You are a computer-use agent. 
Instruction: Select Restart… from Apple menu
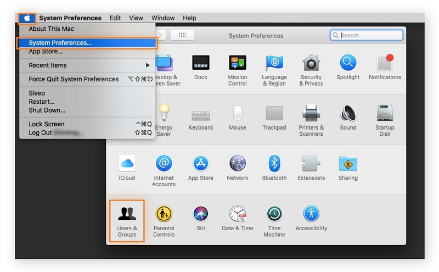click(87, 102)
